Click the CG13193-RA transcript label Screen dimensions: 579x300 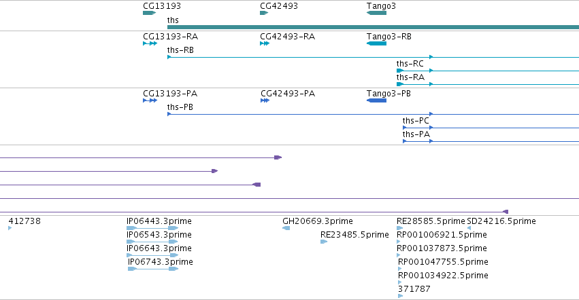(171, 37)
